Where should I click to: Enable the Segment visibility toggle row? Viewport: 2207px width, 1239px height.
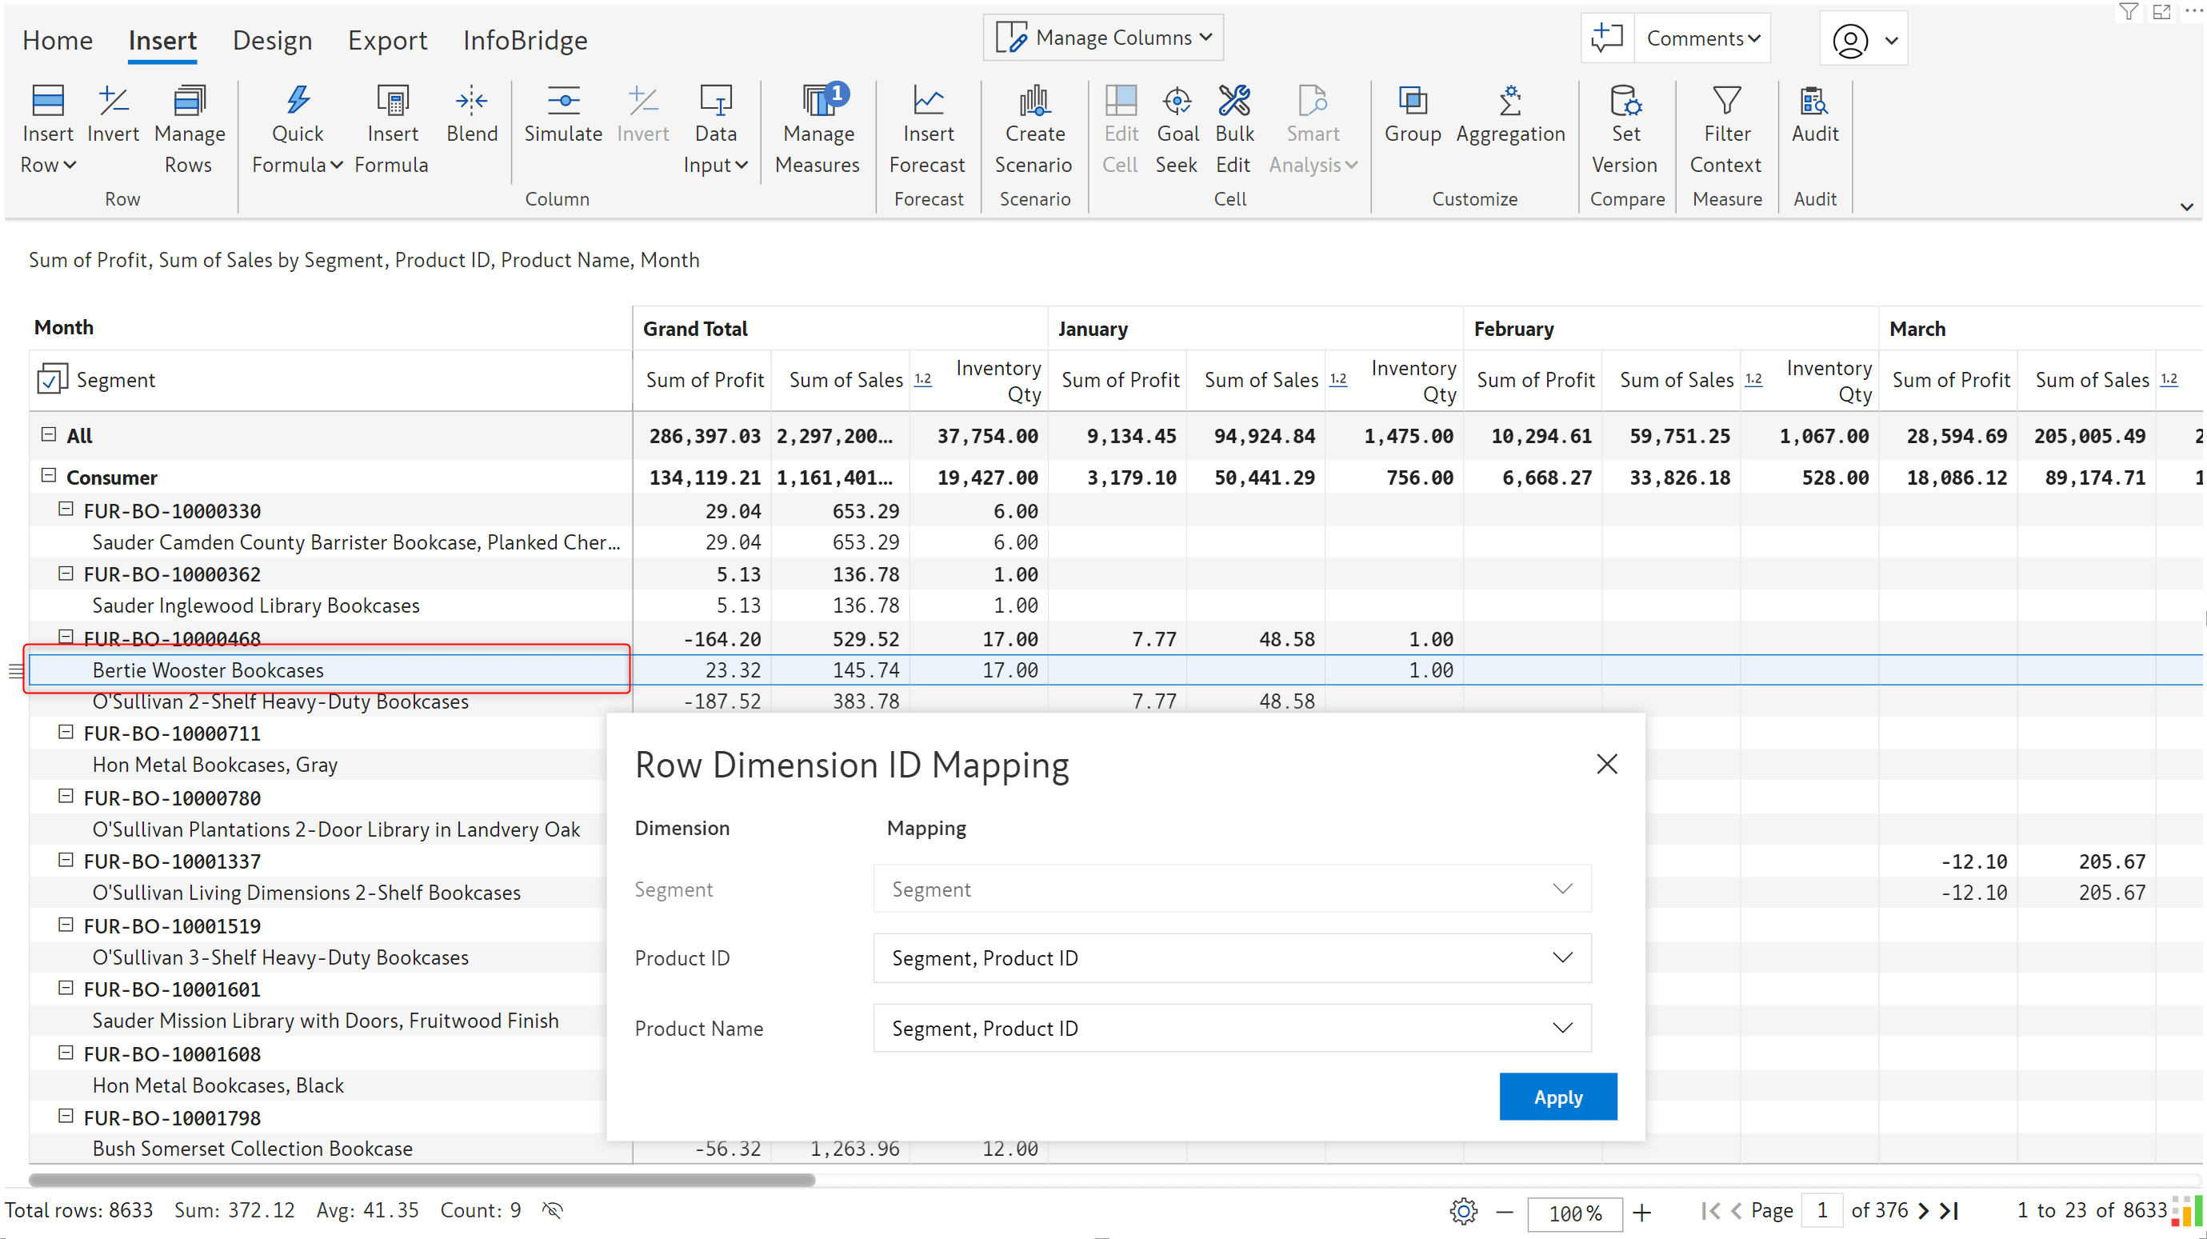(53, 379)
